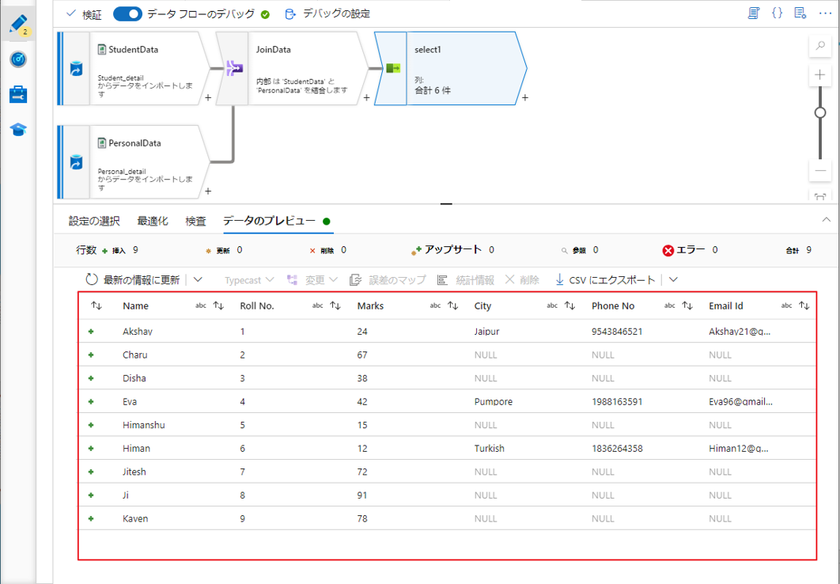This screenshot has height=584, width=840.
Task: Click the code braces {} icon
Action: point(777,13)
